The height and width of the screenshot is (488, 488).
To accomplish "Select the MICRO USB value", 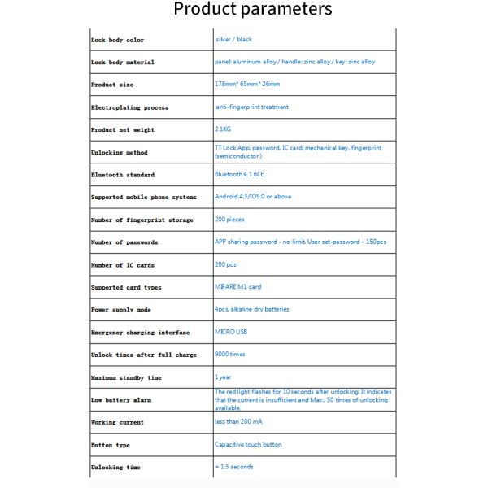I will [230, 332].
